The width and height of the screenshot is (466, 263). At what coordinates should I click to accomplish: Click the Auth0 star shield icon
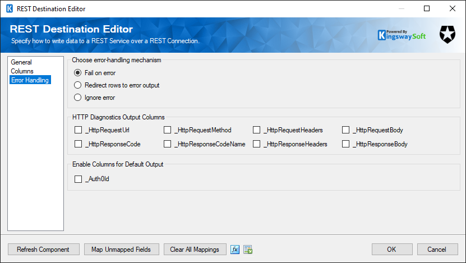pos(447,34)
